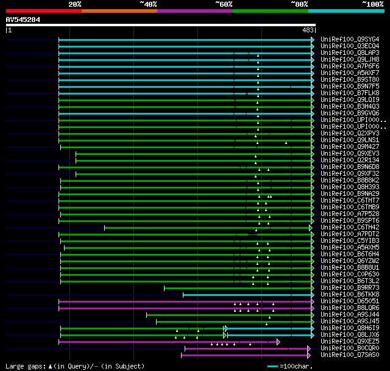Click UniRef100_Q8LJX6 label
The image size is (390, 371).
click(350, 335)
